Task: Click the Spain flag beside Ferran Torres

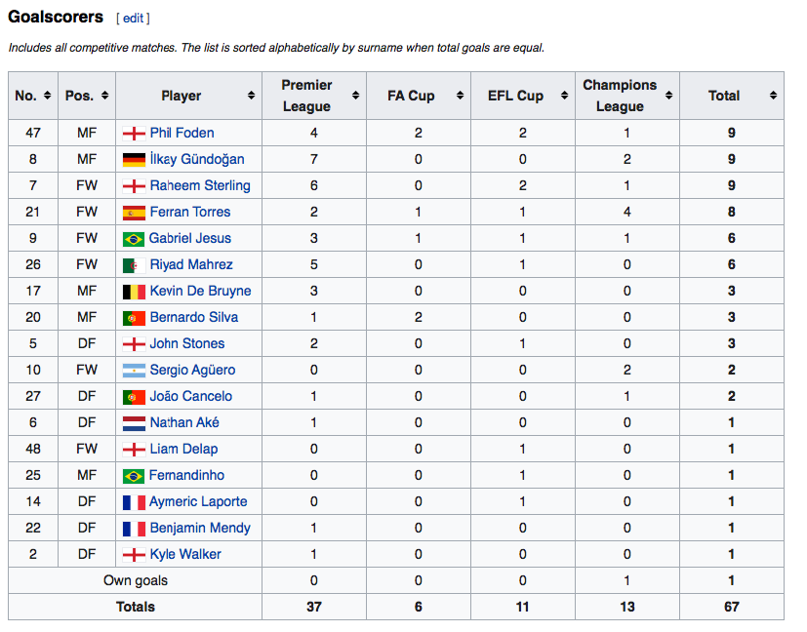Action: pyautogui.click(x=134, y=213)
